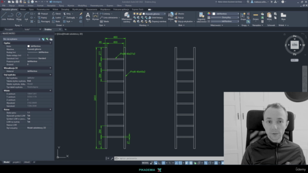This screenshot has height=173, width=308.
Task: Expand the Opis panel dropdown
Action: (102, 25)
